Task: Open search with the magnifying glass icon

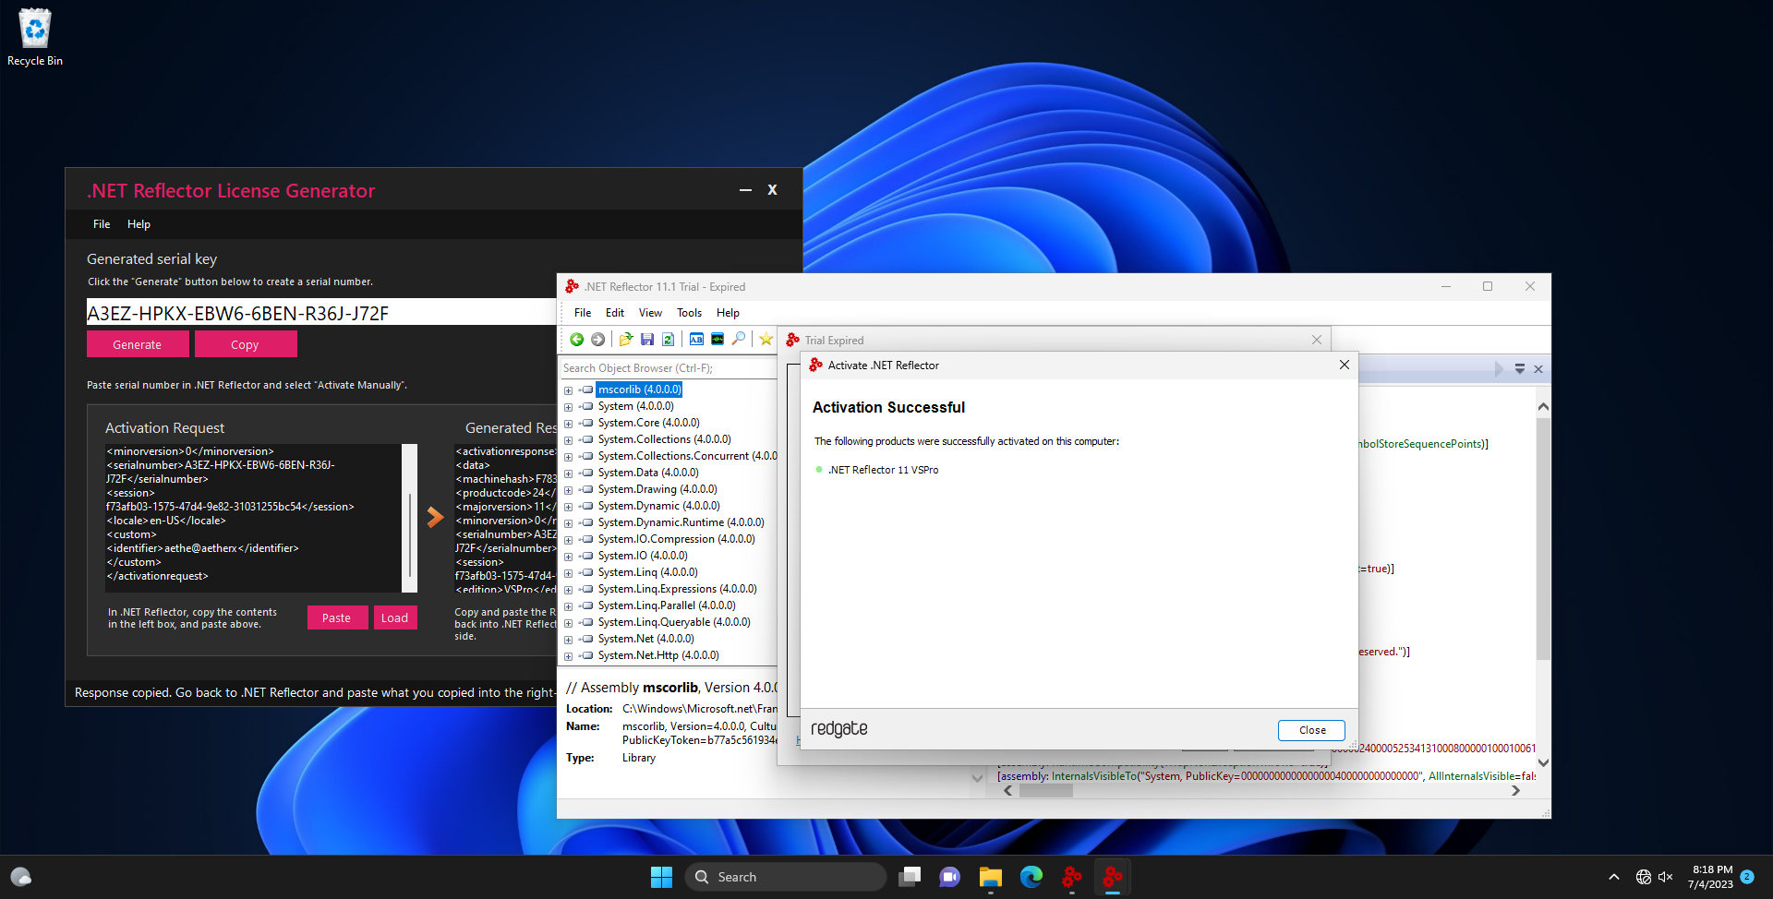Action: coord(739,340)
